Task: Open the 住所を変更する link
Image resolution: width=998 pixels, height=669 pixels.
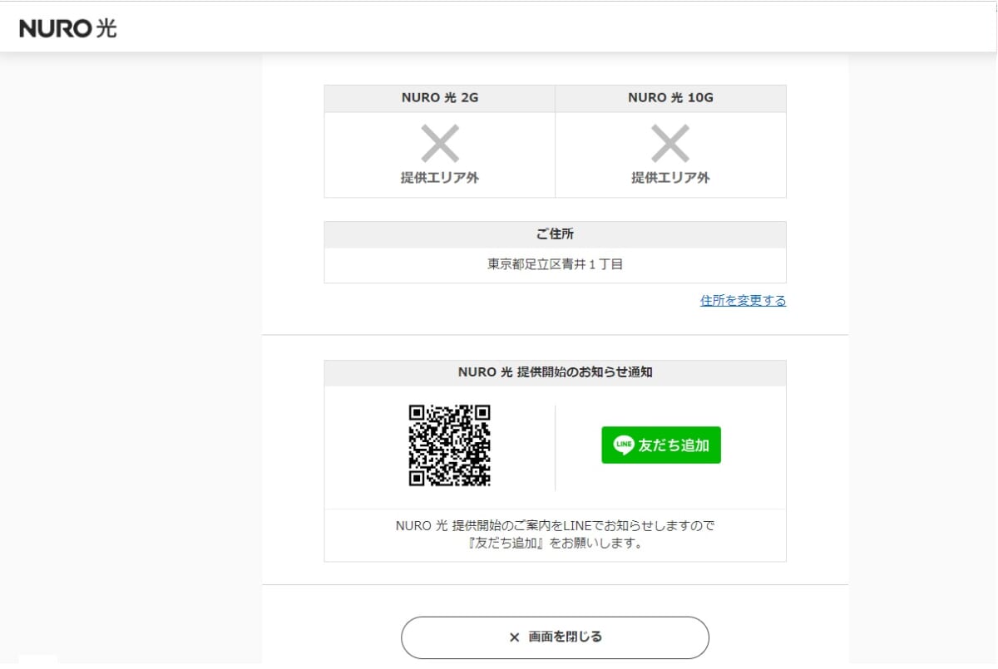Action: tap(743, 301)
